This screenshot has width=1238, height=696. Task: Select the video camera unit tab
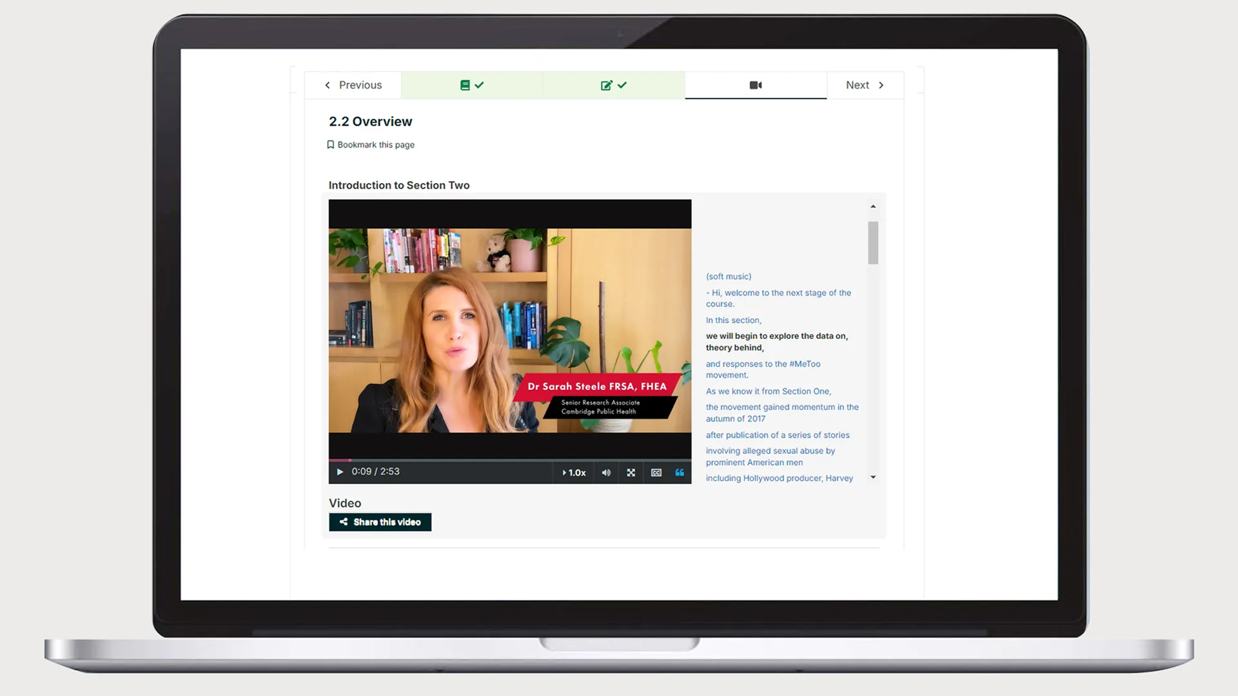pyautogui.click(x=755, y=84)
